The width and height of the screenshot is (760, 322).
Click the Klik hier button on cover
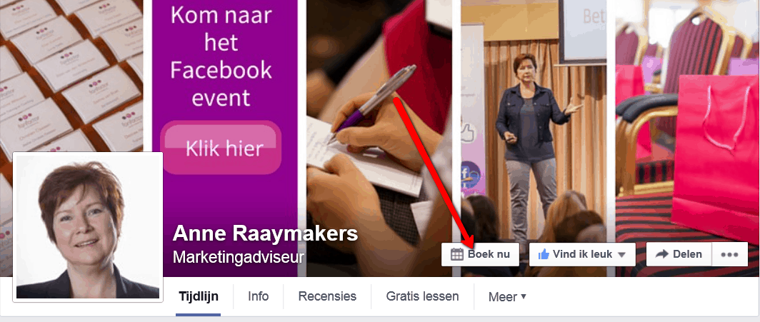pyautogui.click(x=221, y=148)
